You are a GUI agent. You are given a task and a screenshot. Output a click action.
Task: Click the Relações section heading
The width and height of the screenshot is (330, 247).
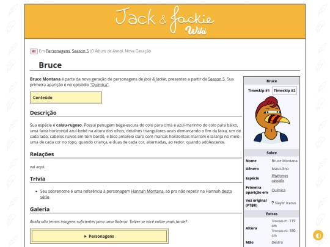tap(42, 154)
